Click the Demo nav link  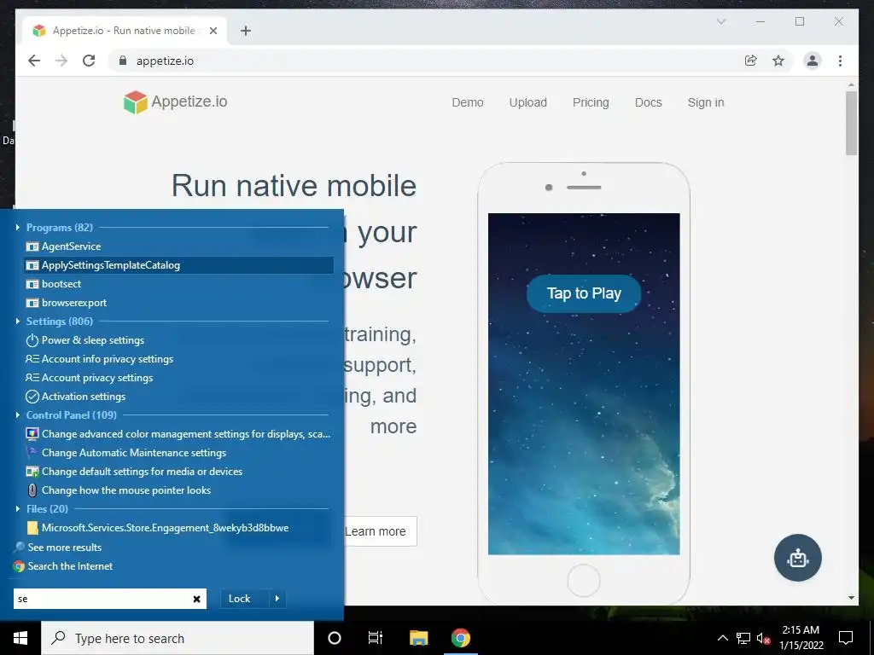[x=468, y=102]
